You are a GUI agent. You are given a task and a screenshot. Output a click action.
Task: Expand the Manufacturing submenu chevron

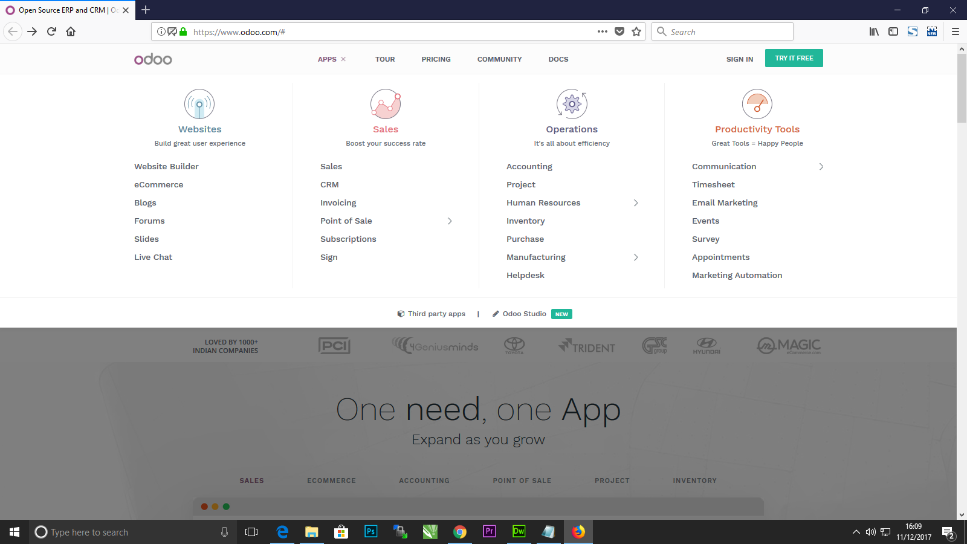[636, 257]
